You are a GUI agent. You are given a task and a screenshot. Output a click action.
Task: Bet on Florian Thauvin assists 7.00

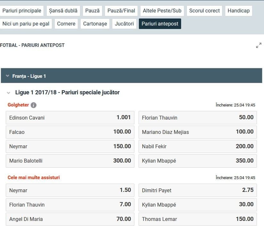pyautogui.click(x=70, y=205)
